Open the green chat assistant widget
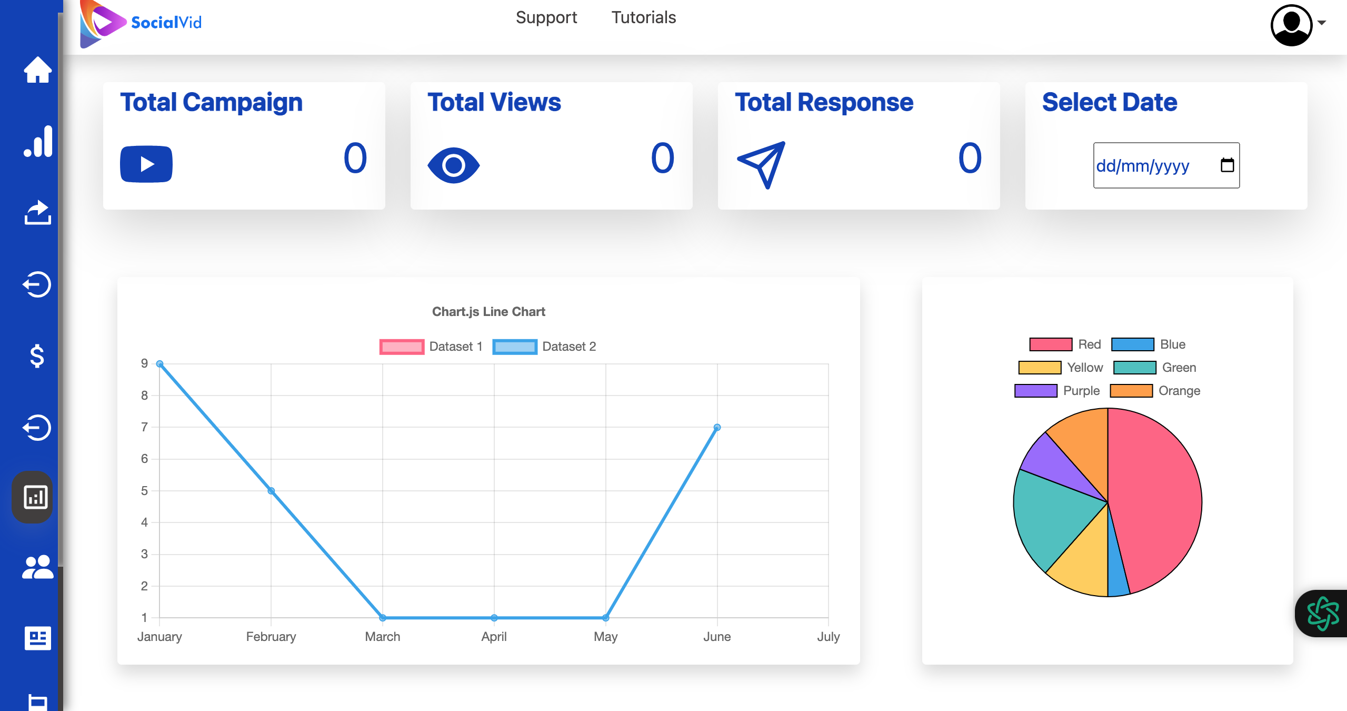Viewport: 1347px width, 711px height. [x=1322, y=614]
